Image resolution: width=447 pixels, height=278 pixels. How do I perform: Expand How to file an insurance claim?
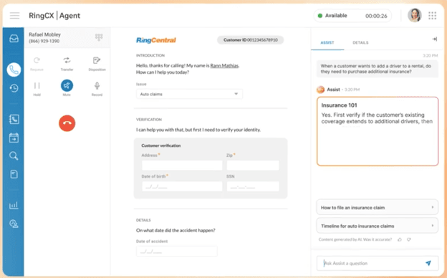[x=377, y=207]
